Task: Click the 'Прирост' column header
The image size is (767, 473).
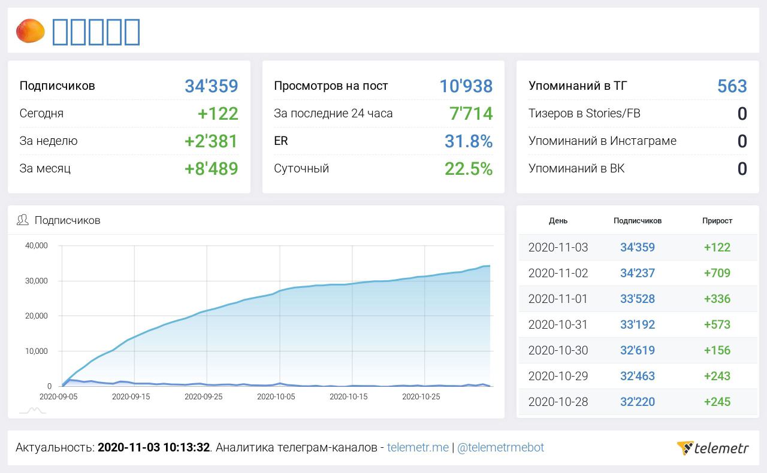Action: tap(717, 220)
